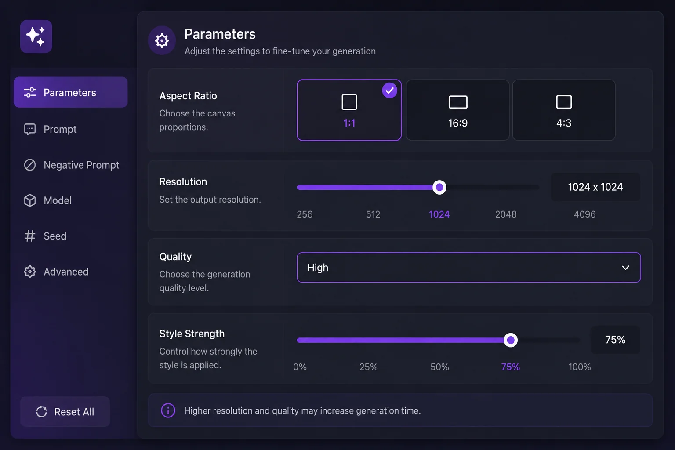Switch to the Prompt section

[x=71, y=129]
